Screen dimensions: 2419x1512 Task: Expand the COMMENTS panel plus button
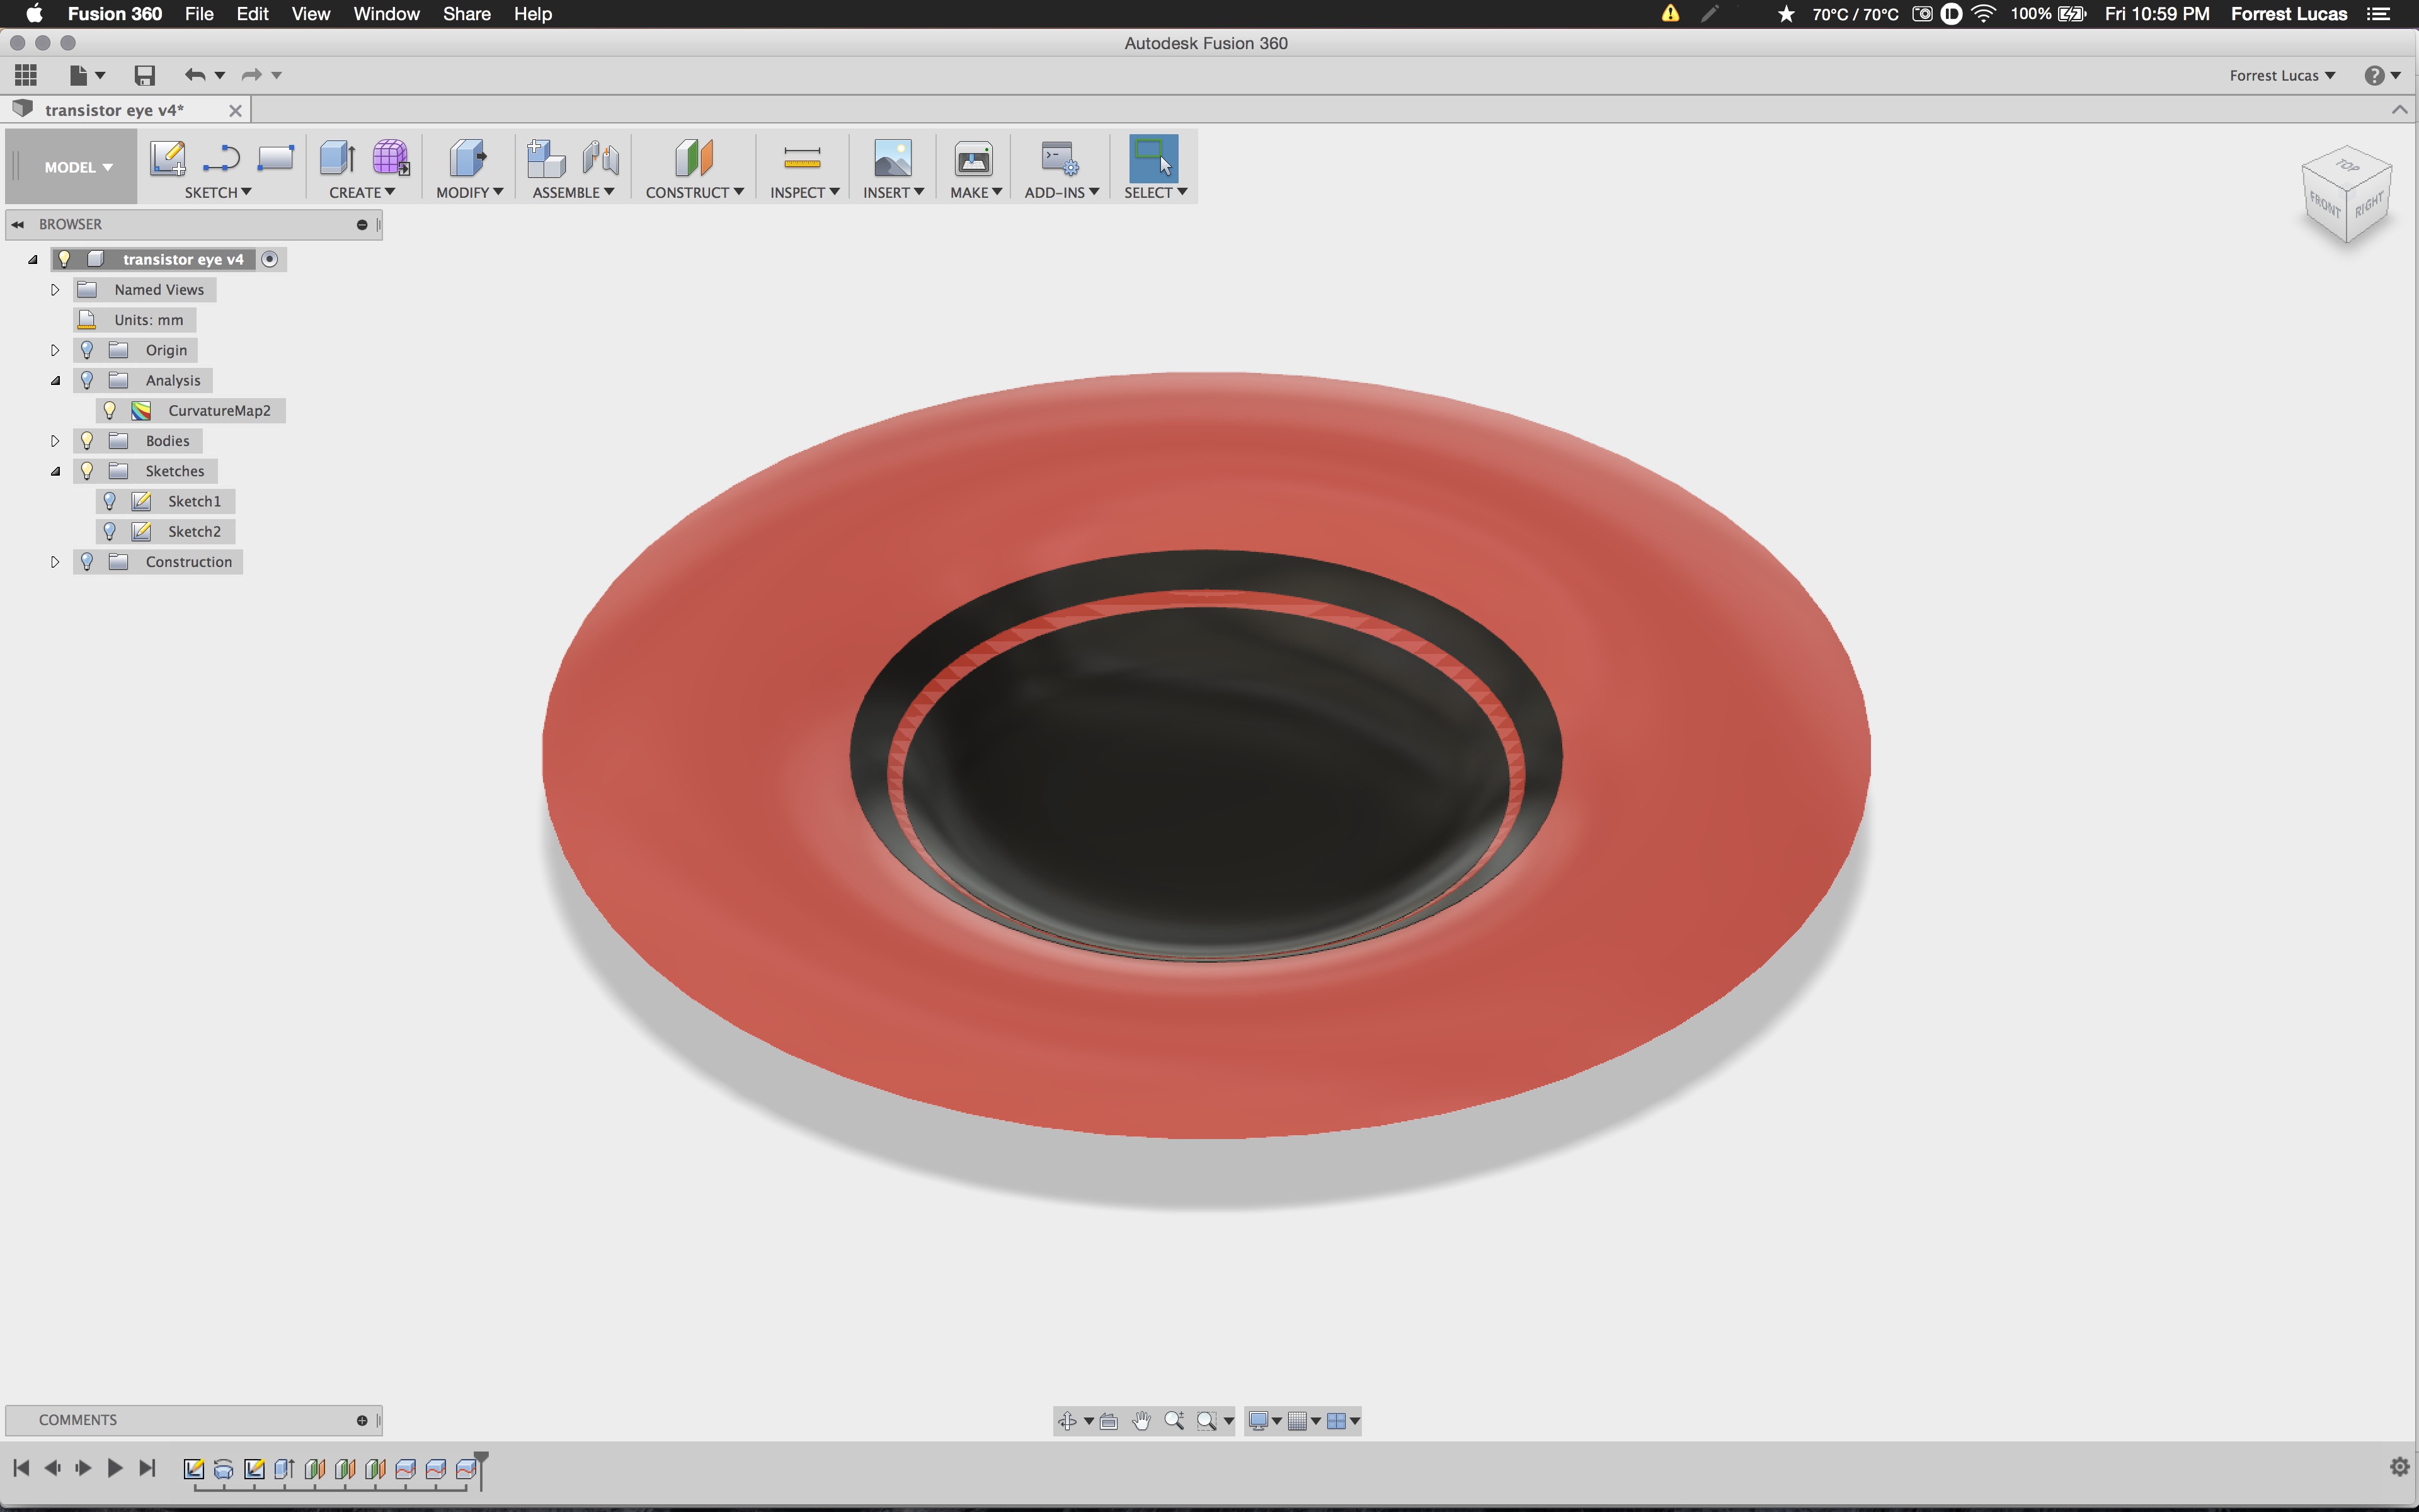coord(362,1420)
